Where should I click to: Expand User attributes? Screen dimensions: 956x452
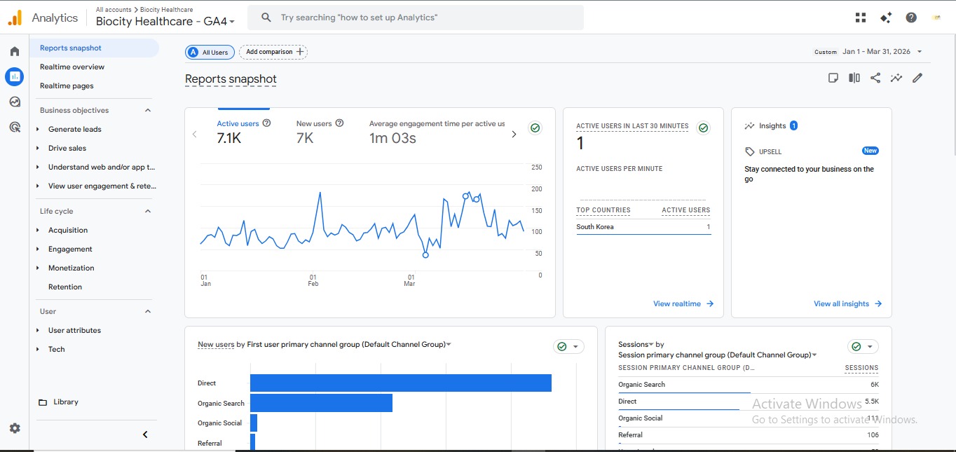tap(38, 330)
